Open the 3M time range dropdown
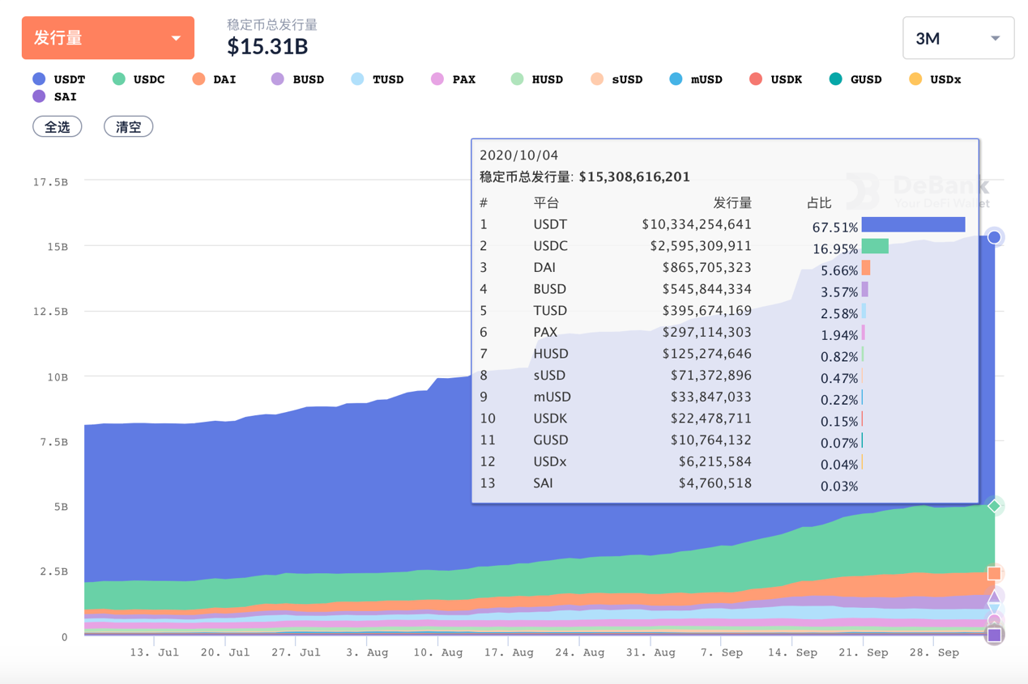Viewport: 1028px width, 684px height. [958, 38]
